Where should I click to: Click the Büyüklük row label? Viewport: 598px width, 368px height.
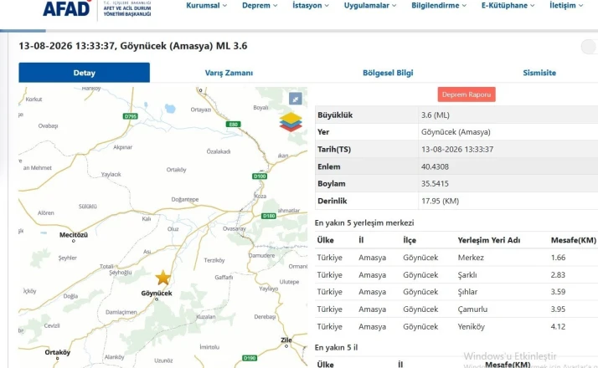pos(335,115)
